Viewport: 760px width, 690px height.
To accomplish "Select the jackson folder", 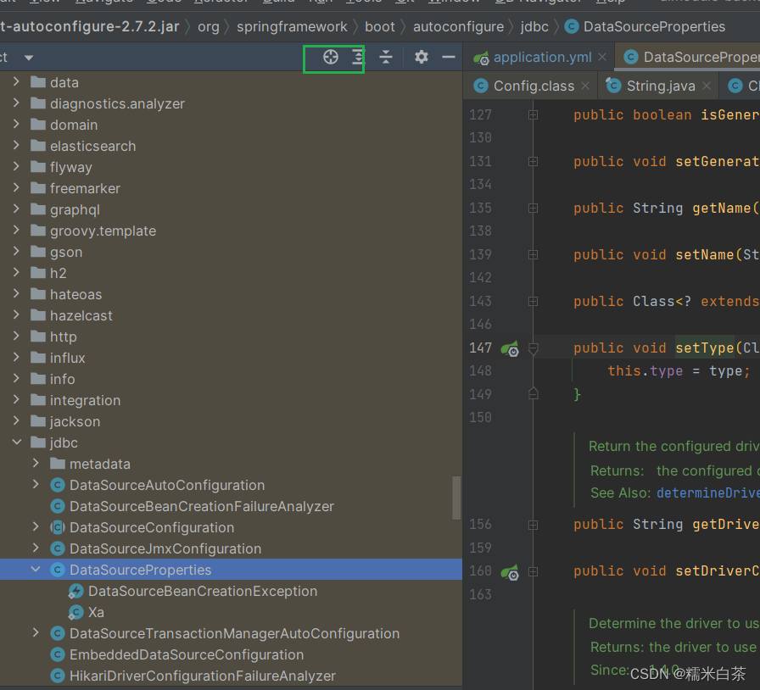I will [x=75, y=421].
